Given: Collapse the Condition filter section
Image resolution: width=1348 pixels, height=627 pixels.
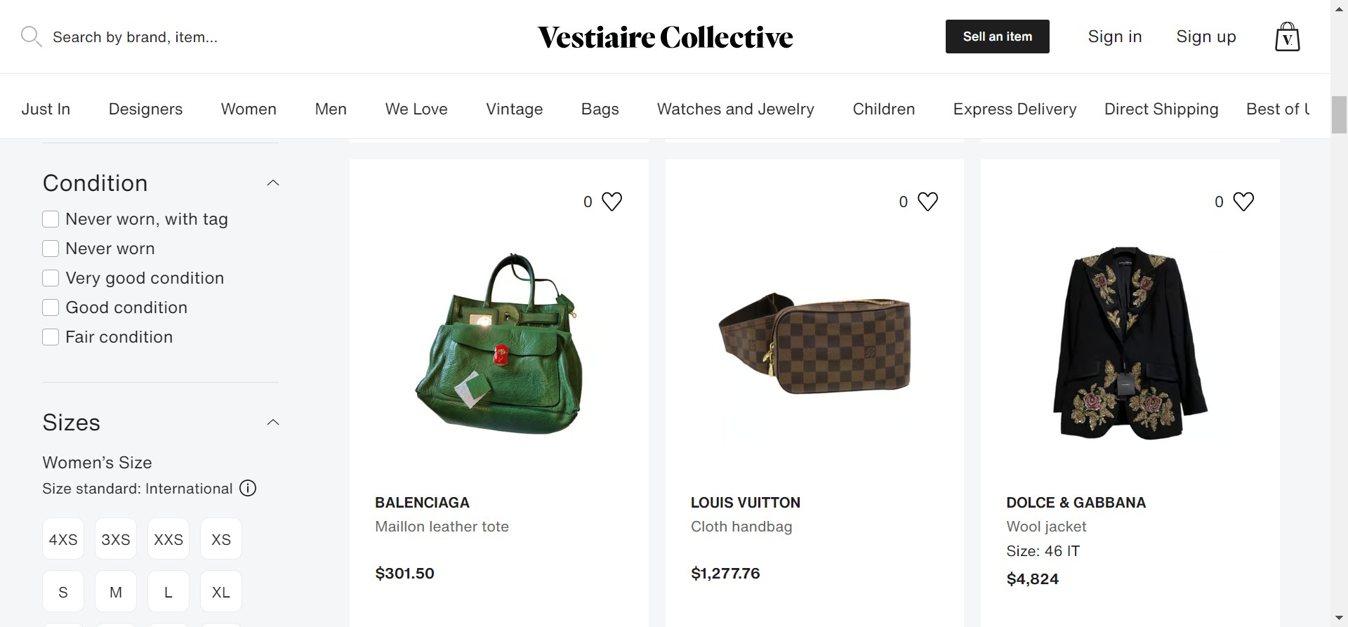Looking at the screenshot, I should point(273,183).
